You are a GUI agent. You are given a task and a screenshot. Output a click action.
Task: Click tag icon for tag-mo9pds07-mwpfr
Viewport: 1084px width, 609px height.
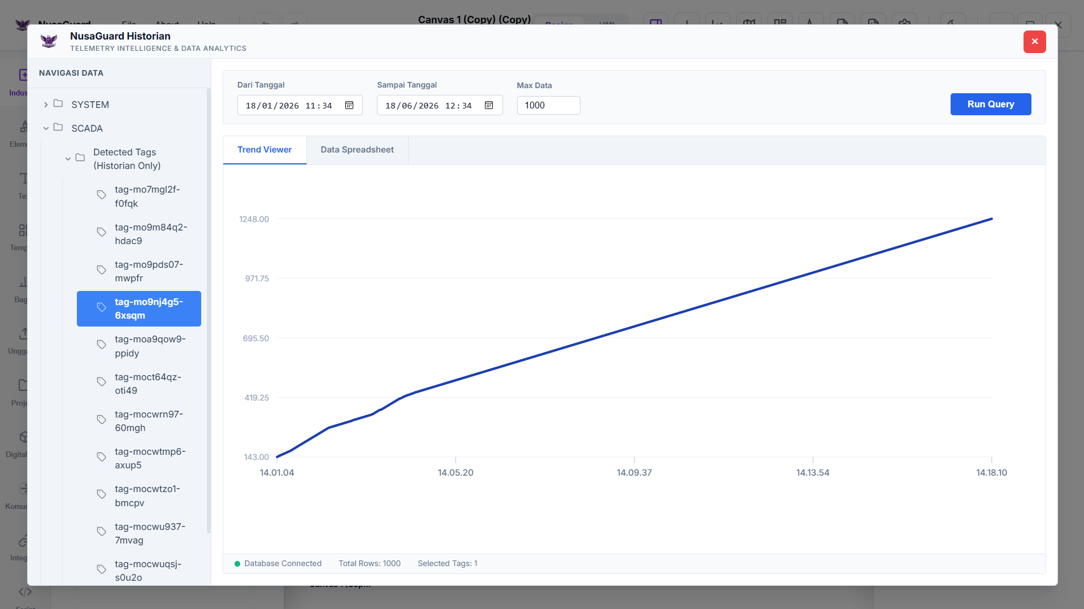click(102, 270)
